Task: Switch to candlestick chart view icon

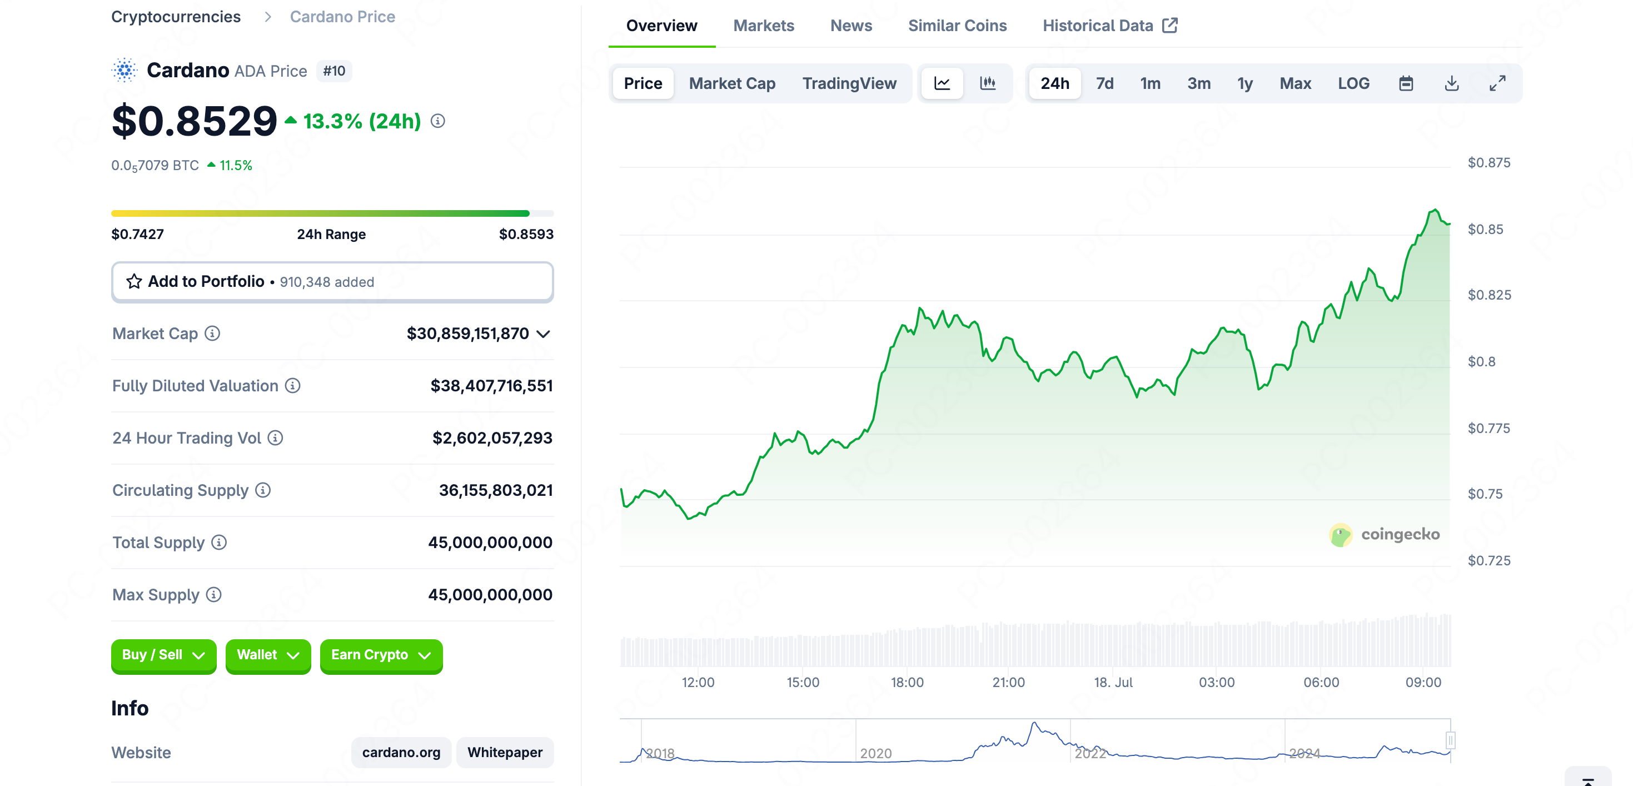Action: [x=988, y=84]
